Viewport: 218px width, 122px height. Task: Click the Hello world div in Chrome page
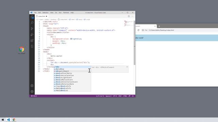pyautogui.click(x=176, y=38)
